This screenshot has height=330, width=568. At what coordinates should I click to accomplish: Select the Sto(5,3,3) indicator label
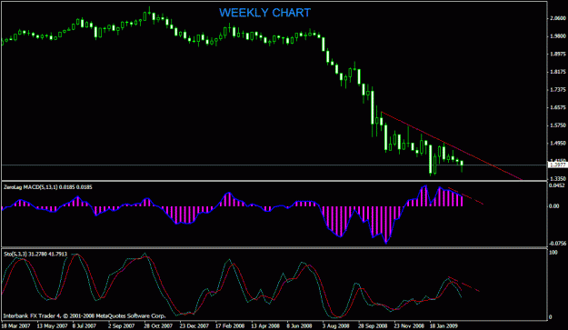(35, 255)
